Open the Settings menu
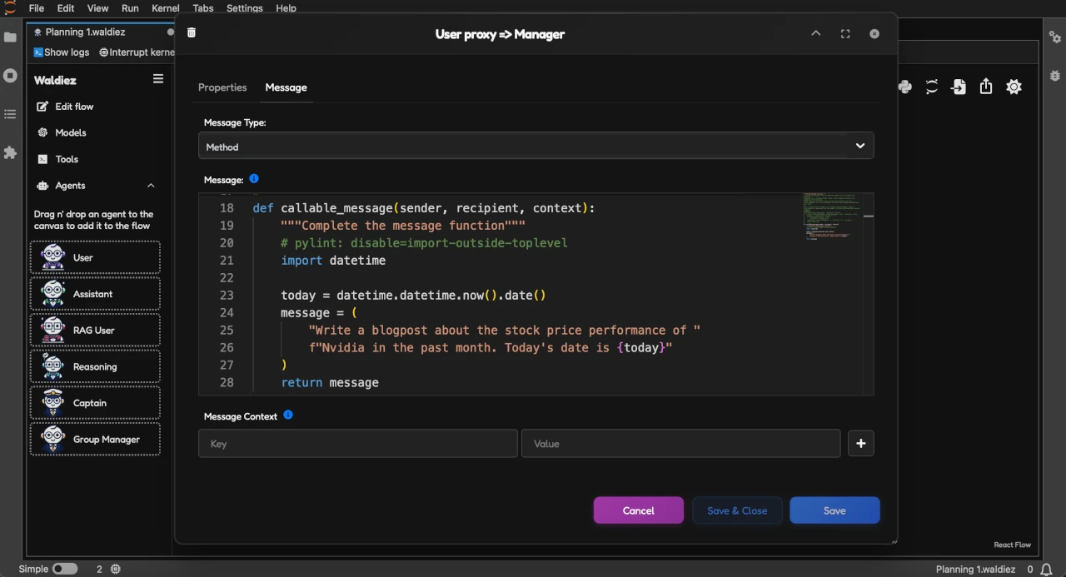Viewport: 1066px width, 577px height. tap(245, 8)
